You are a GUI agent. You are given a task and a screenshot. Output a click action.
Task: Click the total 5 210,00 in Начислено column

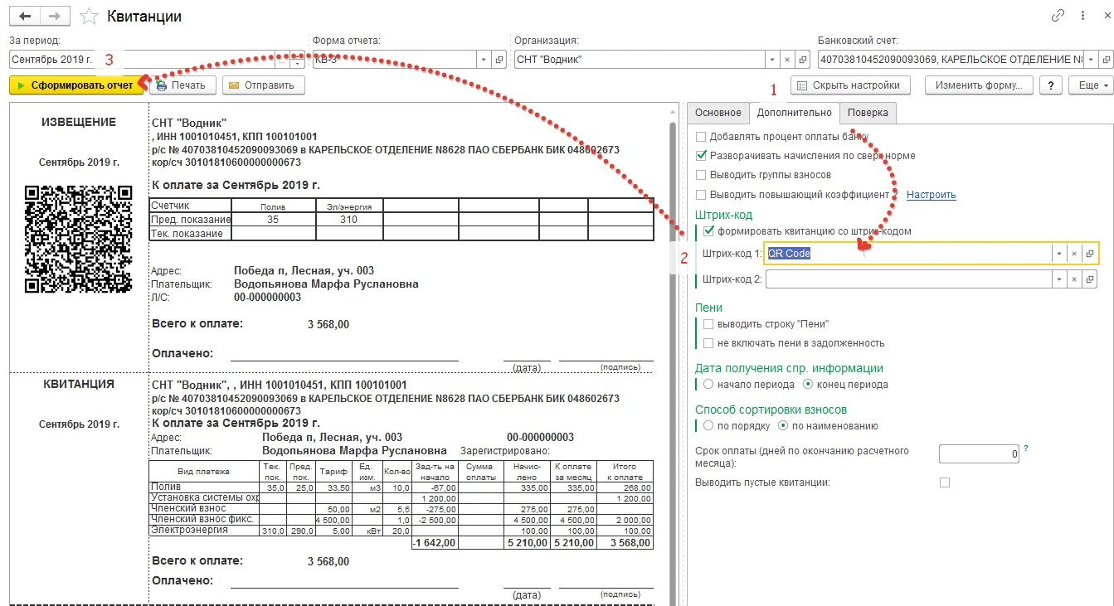pyautogui.click(x=526, y=543)
